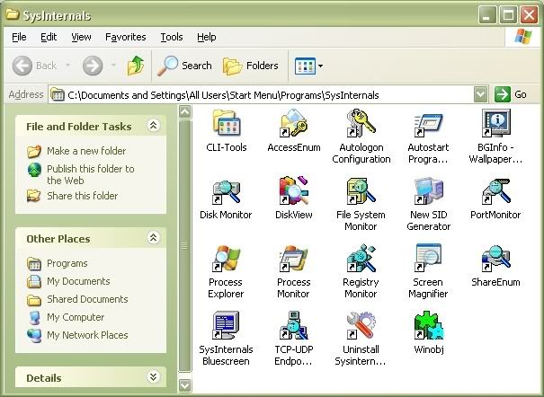Click the SysInternals folder icon in title bar
Image resolution: width=544 pixels, height=397 pixels.
tap(13, 14)
